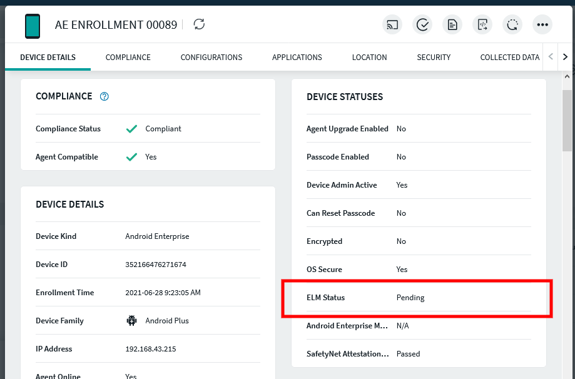Switch to the Collected Data tab
The width and height of the screenshot is (575, 379).
click(509, 58)
